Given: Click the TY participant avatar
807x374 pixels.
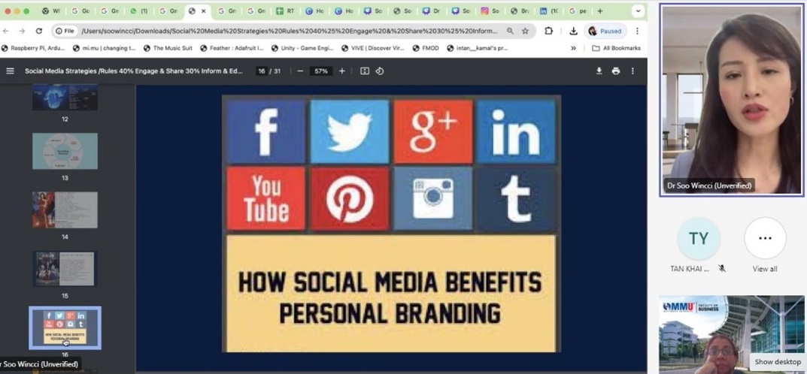Looking at the screenshot, I should click(699, 238).
